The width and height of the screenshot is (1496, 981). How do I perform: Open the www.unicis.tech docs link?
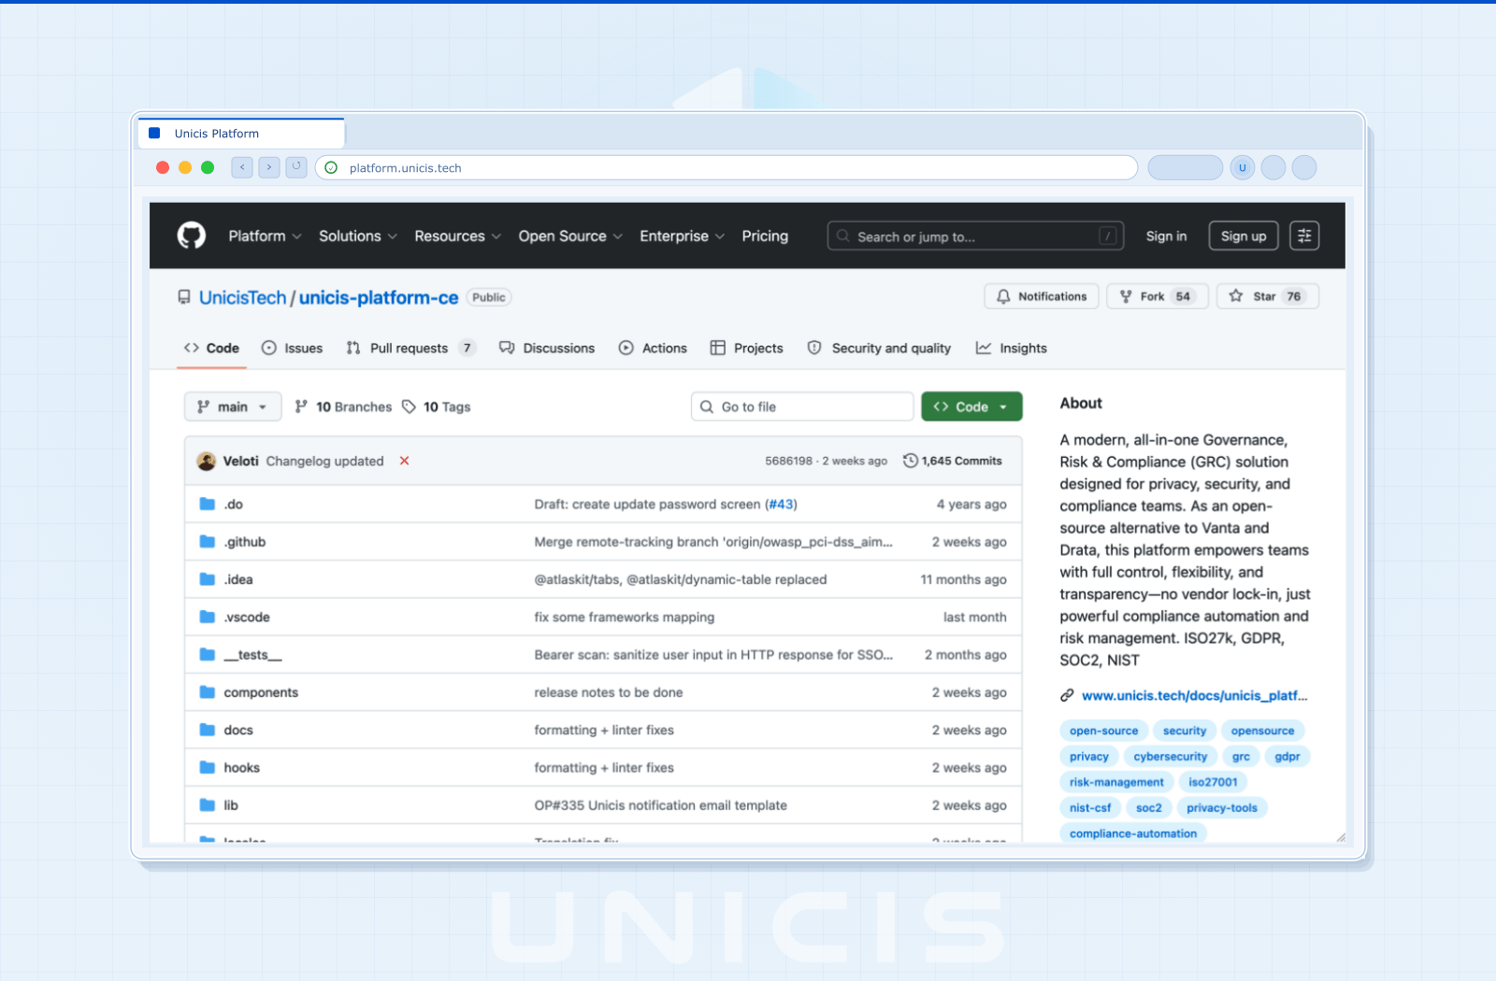(x=1194, y=695)
